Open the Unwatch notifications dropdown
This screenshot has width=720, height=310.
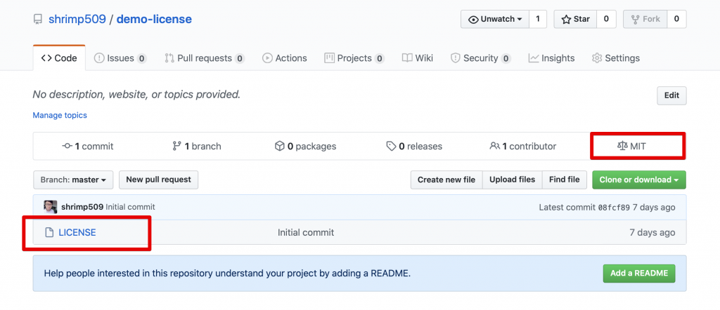pos(496,19)
